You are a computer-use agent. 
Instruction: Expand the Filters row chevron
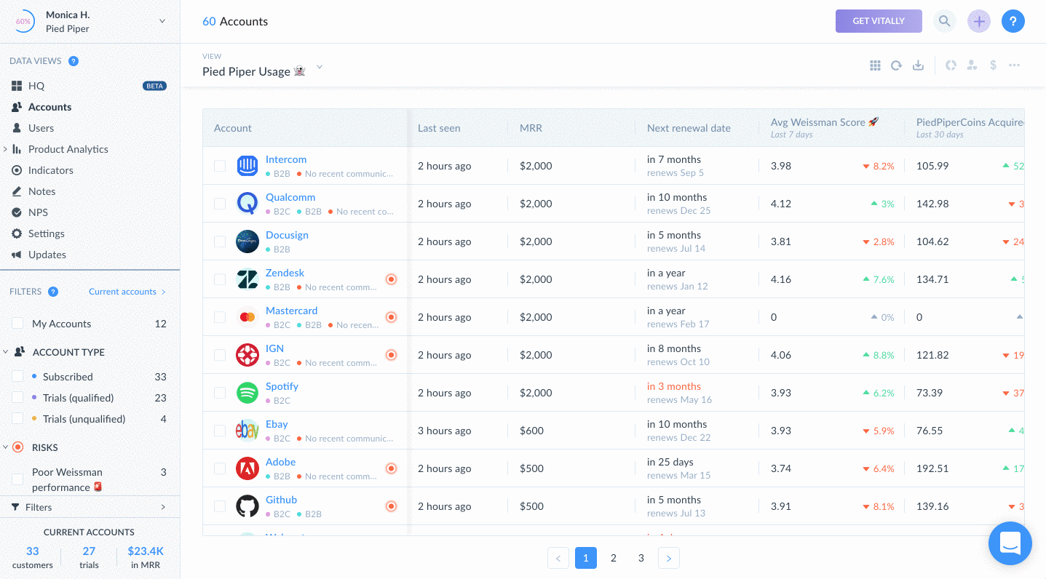tap(163, 507)
